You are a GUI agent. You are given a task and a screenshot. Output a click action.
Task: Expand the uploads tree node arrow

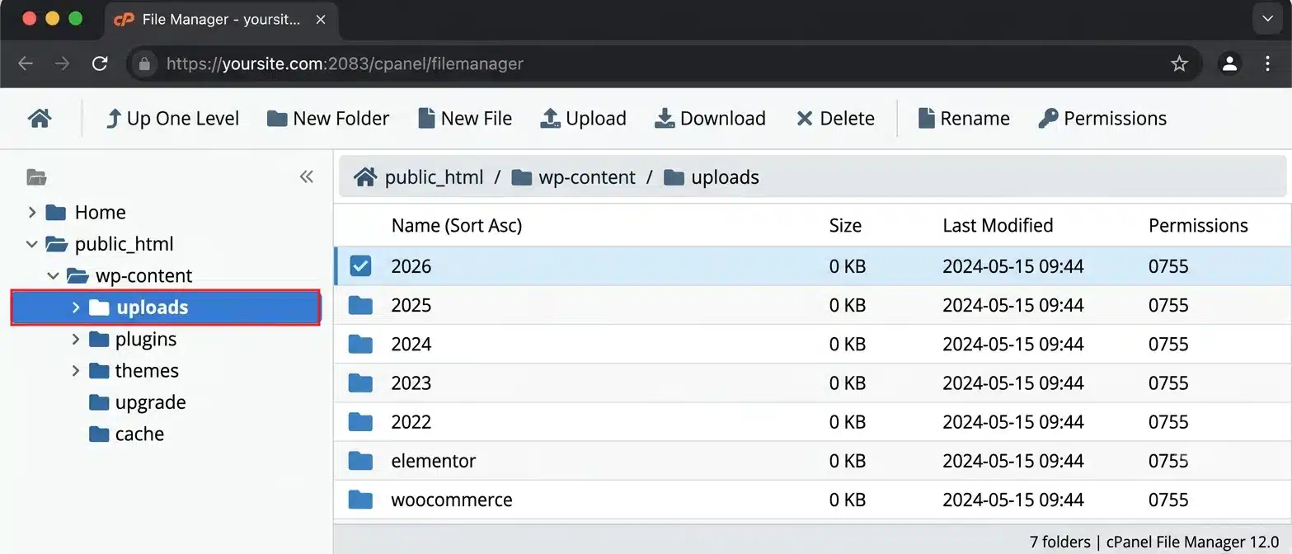75,308
